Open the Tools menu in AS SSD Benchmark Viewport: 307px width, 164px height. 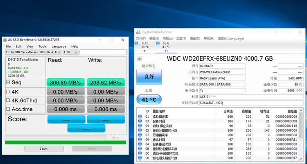[x=43, y=46]
